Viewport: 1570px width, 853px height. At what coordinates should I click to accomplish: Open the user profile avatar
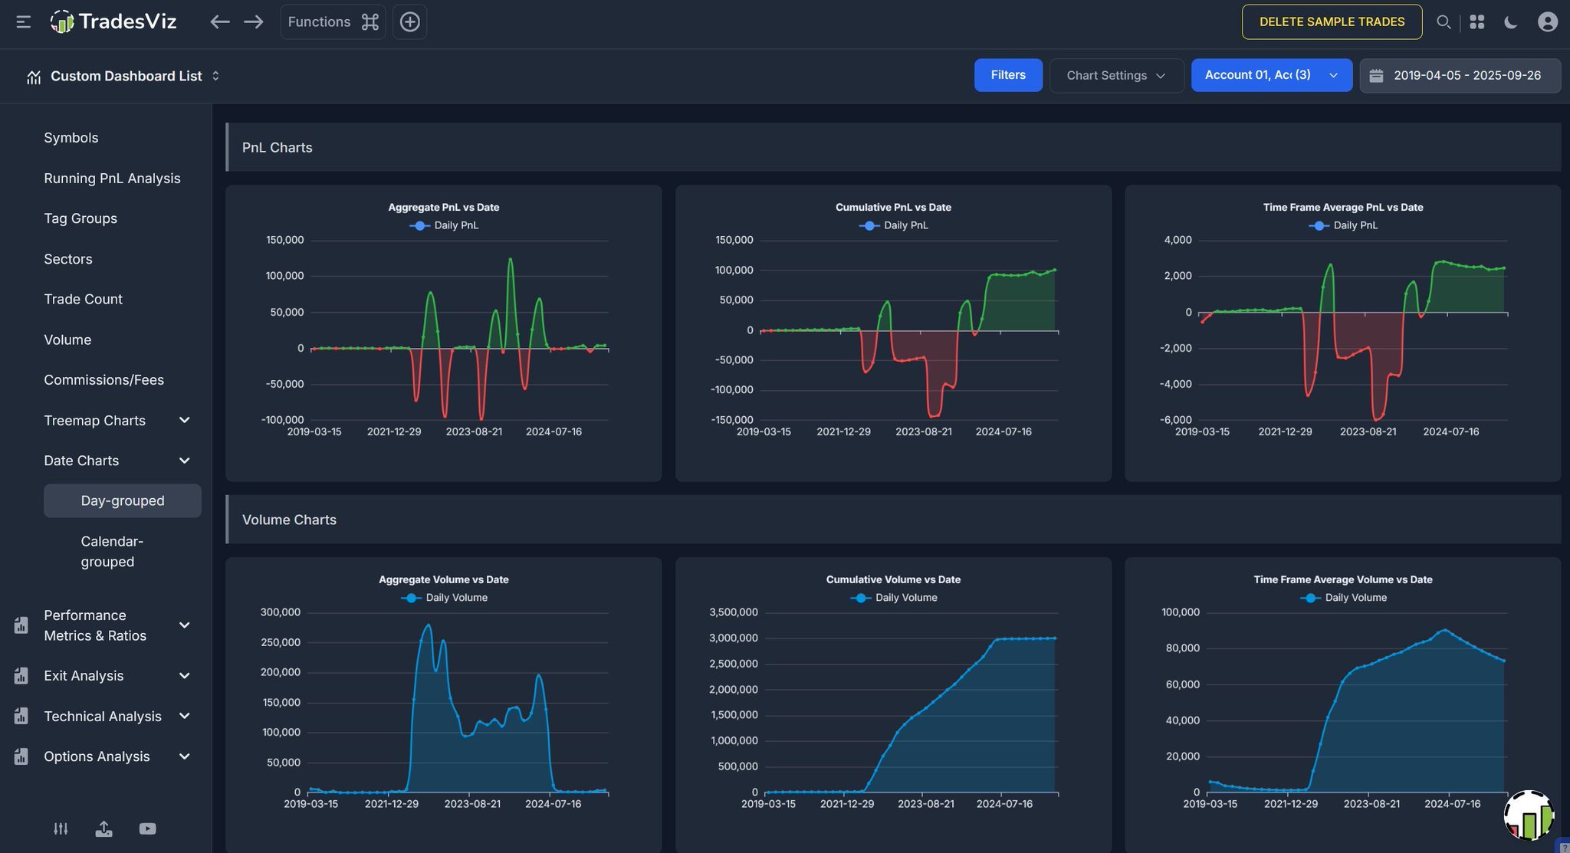[x=1547, y=22]
